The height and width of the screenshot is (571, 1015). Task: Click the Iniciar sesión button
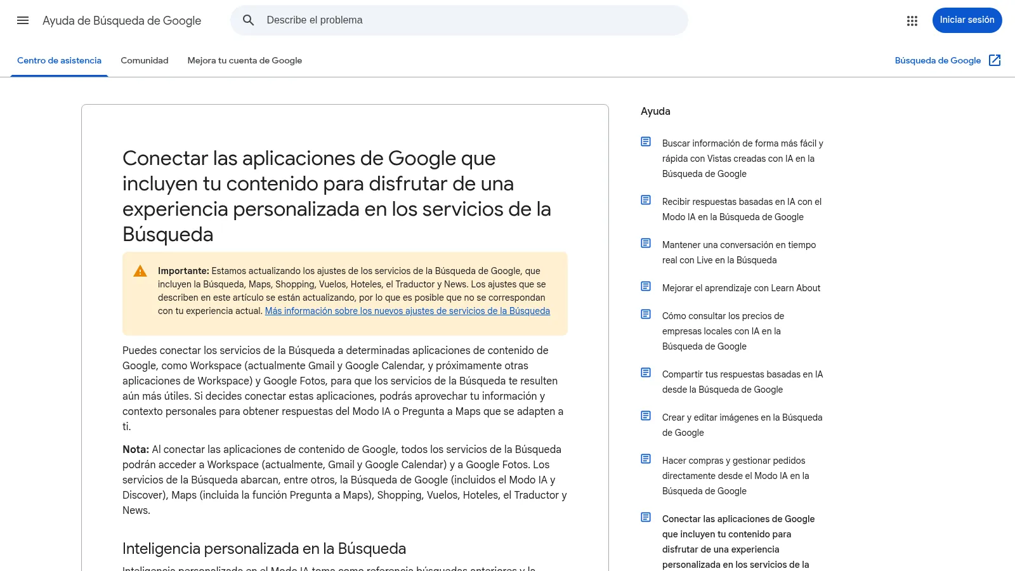pos(967,20)
